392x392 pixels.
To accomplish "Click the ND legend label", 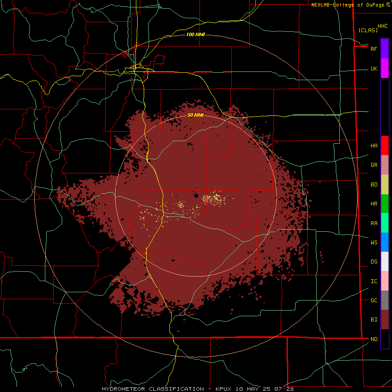I will [374, 339].
